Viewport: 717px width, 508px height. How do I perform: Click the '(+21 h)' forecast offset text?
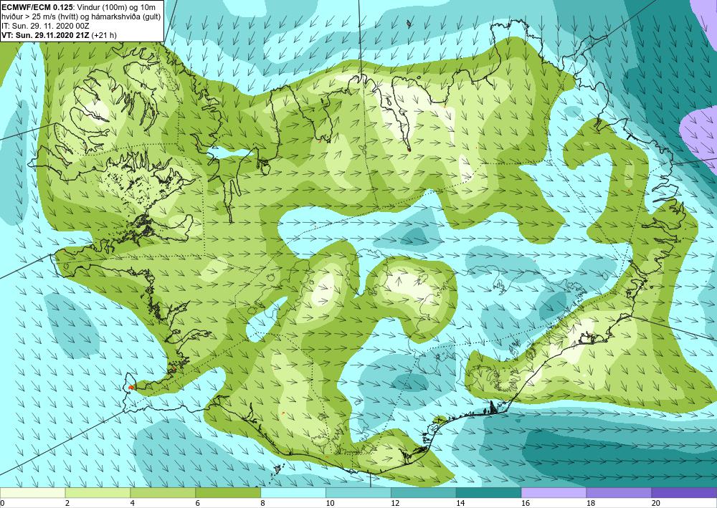(x=104, y=35)
